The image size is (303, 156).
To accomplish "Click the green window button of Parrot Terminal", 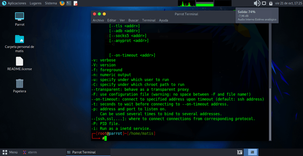I will 99,14.
